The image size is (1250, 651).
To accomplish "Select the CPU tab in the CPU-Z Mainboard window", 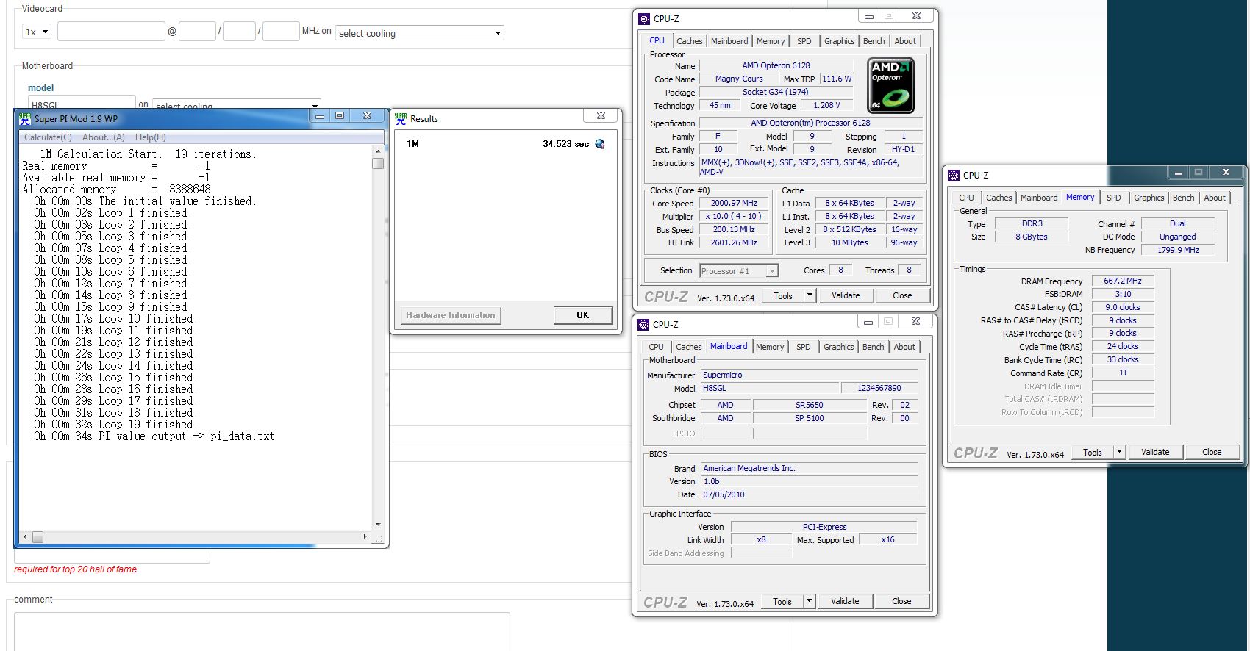I will (656, 347).
